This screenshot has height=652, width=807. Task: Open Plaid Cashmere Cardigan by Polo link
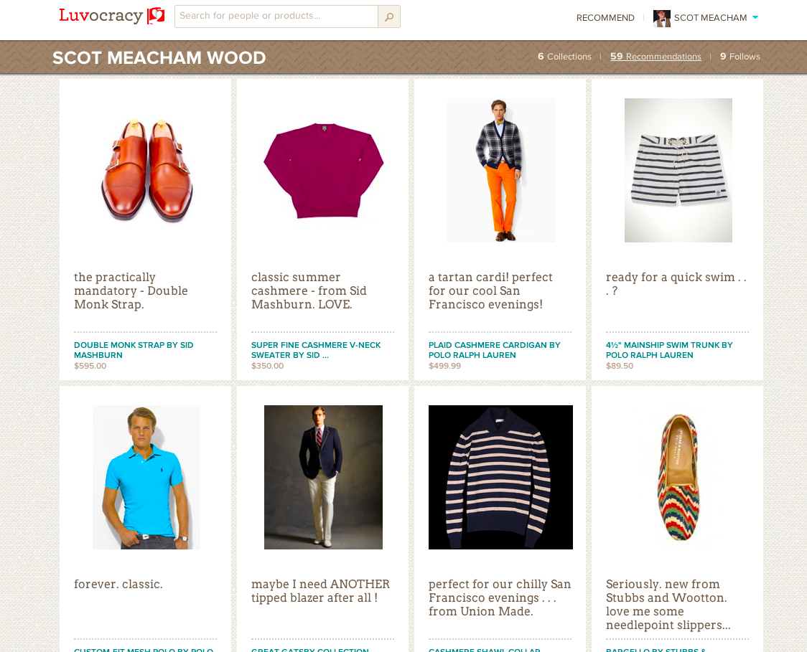click(495, 350)
